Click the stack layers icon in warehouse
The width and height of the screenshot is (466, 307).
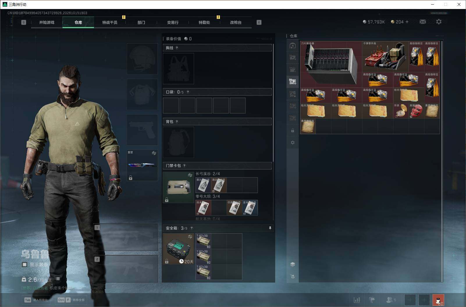(293, 264)
